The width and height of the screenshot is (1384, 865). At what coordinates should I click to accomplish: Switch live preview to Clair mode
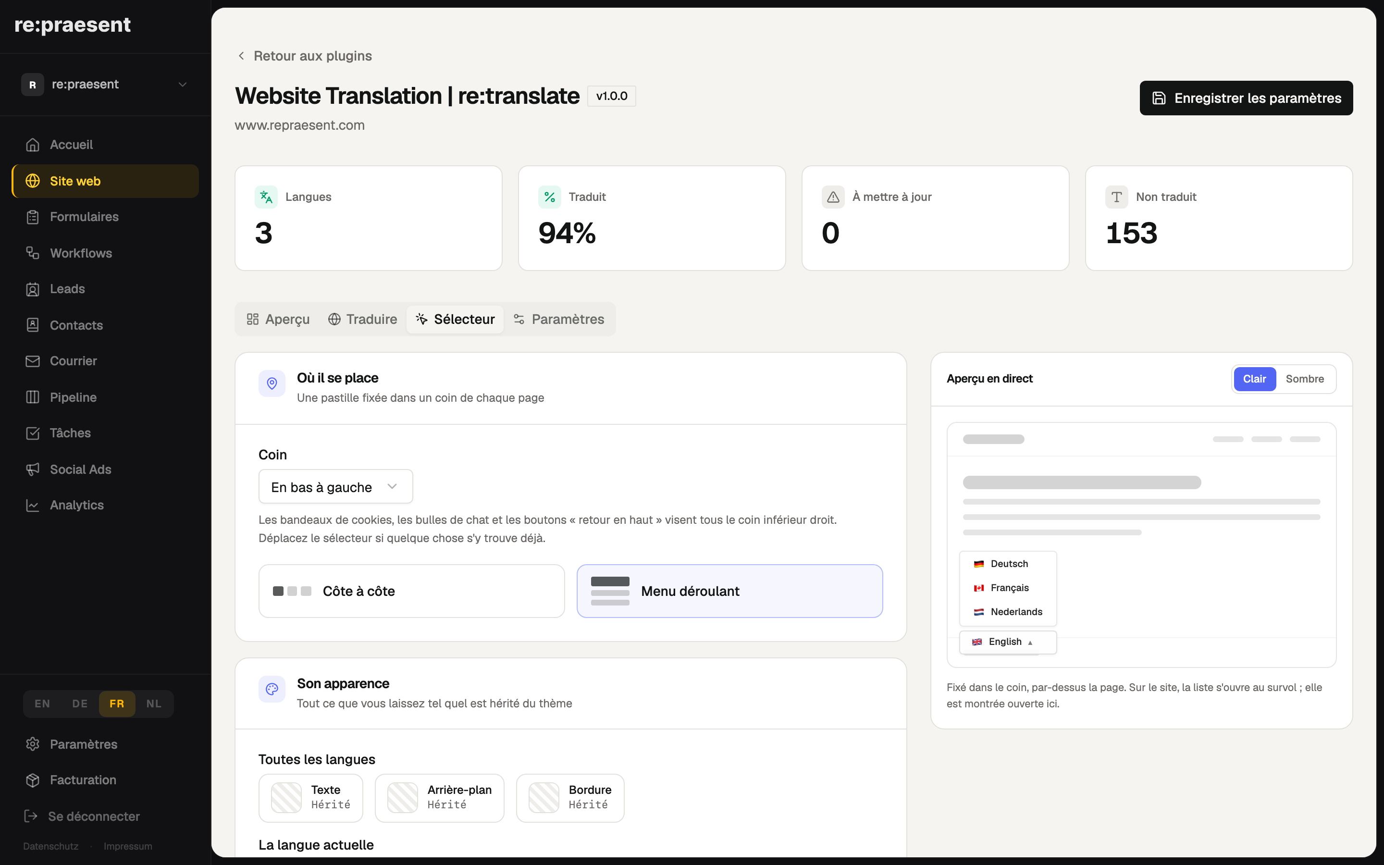tap(1255, 379)
